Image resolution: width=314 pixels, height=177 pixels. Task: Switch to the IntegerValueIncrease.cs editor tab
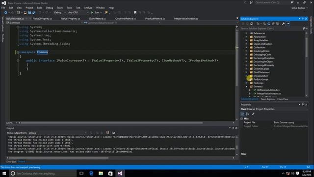[186, 19]
